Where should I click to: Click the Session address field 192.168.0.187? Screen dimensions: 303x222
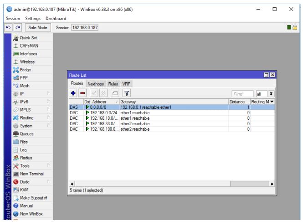pos(85,27)
